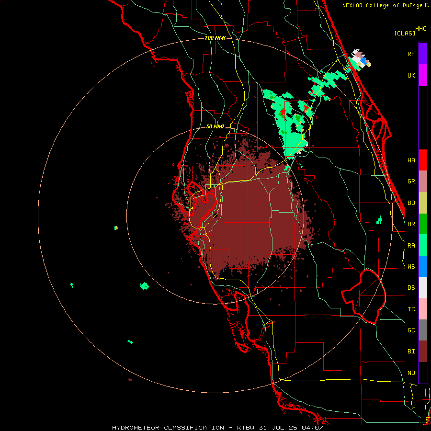Image resolution: width=431 pixels, height=431 pixels.
Task: Click the white and blue echo cluster on east coast
Action: click(360, 60)
